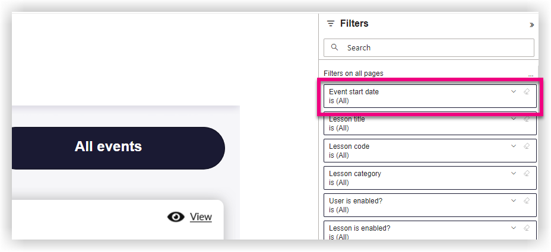Collapse the Filters pane with double chevron

(531, 25)
